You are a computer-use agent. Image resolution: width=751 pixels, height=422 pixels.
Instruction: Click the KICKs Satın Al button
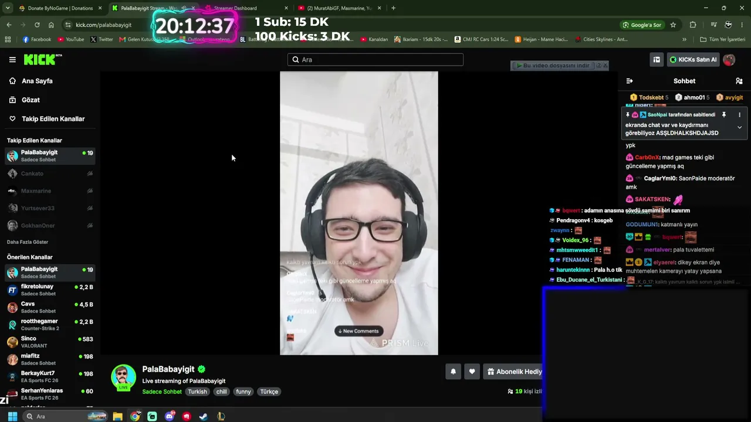(x=693, y=60)
